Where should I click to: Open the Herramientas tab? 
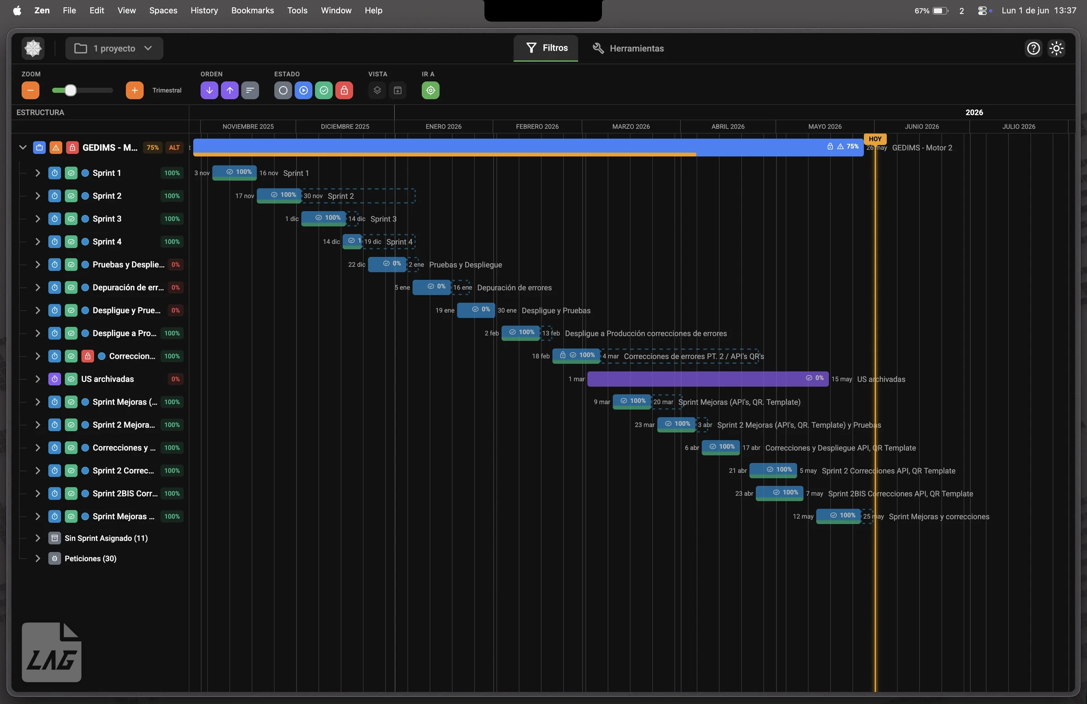coord(628,48)
